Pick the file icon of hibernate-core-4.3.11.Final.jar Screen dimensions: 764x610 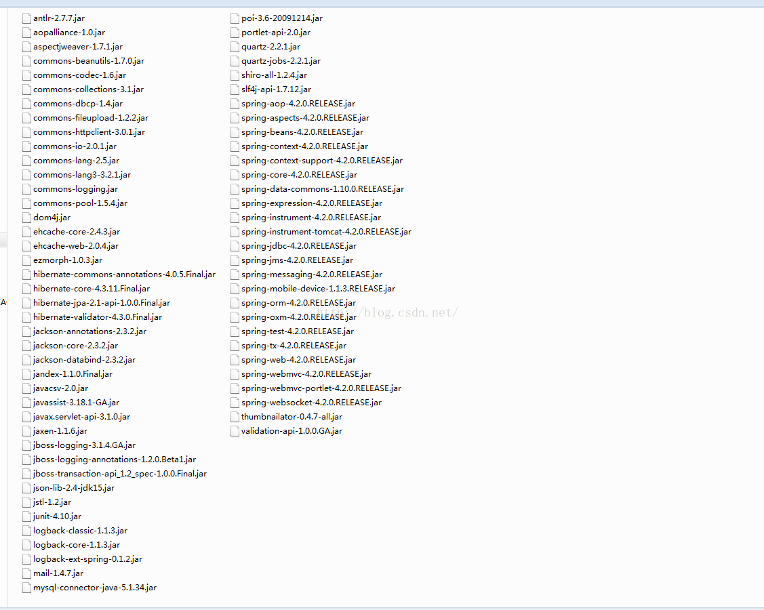(27, 289)
